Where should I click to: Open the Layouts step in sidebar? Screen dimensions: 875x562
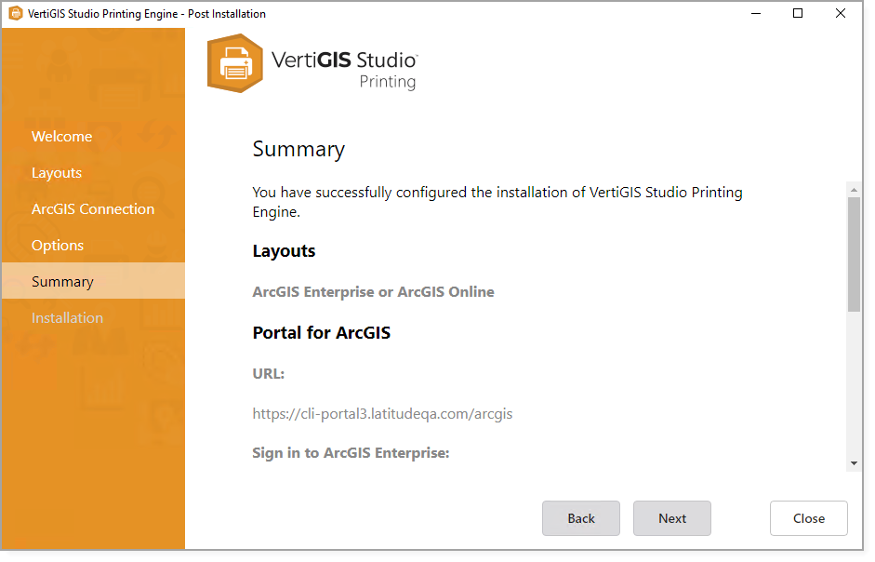57,173
